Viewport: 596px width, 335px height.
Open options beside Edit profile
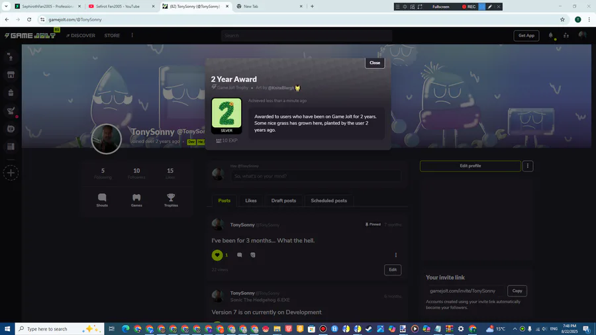coord(528,166)
